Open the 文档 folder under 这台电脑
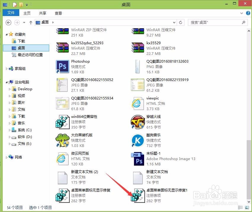This screenshot has height=212, width=252. click(21, 110)
